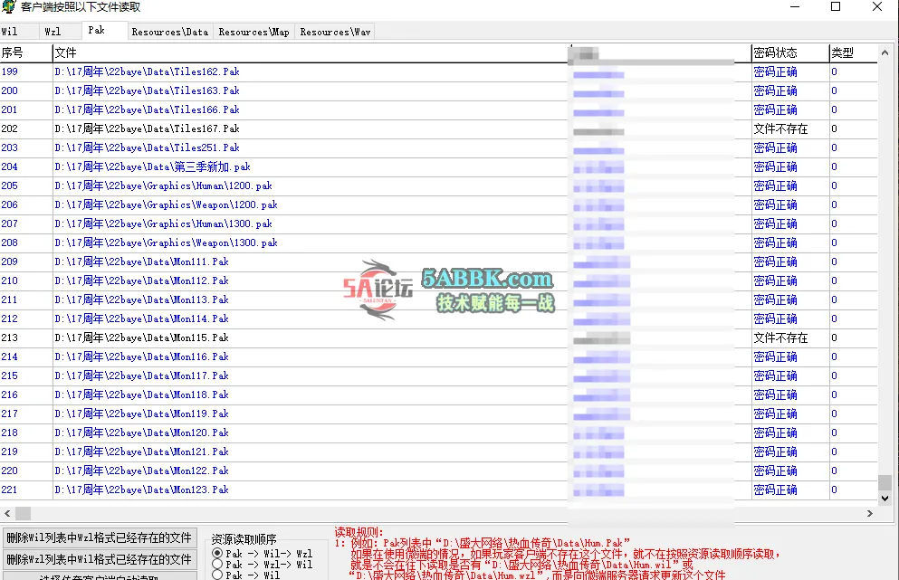Click 密码正确 status in row 221
The width and height of the screenshot is (899, 580).
coord(775,490)
